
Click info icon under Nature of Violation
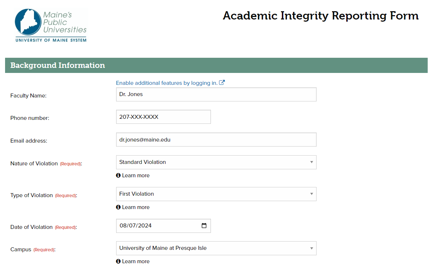118,175
